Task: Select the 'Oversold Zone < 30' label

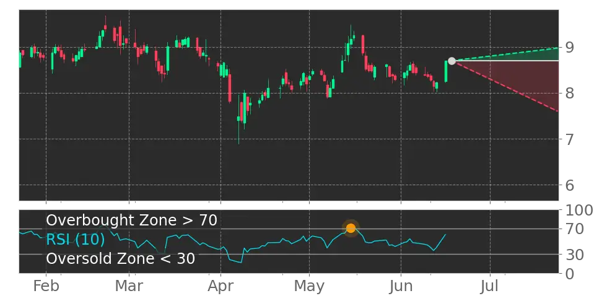Action: (x=121, y=258)
